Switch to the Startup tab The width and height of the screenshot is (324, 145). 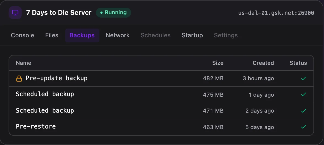point(192,35)
